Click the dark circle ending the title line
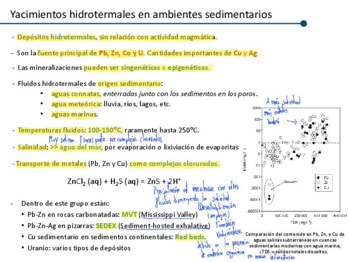Screen dimensions: 349x262 pyautogui.click(x=304, y=23)
